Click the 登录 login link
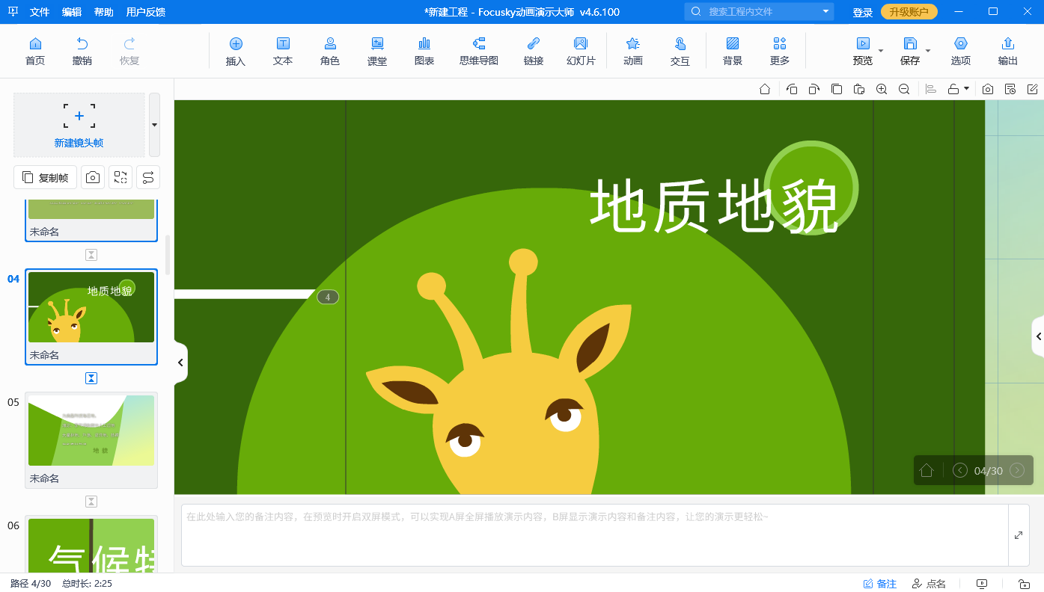This screenshot has width=1044, height=592. tap(863, 12)
